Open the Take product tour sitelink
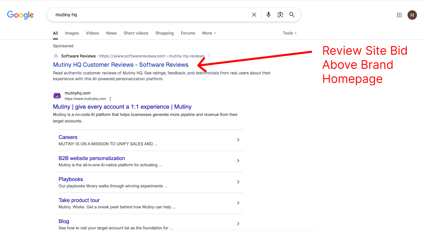 point(79,200)
